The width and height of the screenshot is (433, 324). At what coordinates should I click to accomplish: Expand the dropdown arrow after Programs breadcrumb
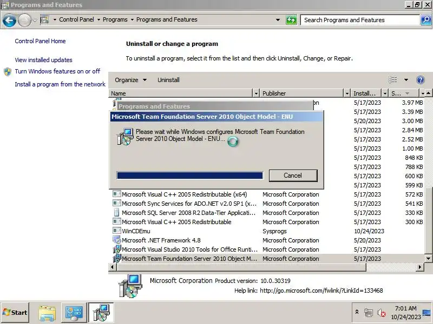(132, 20)
